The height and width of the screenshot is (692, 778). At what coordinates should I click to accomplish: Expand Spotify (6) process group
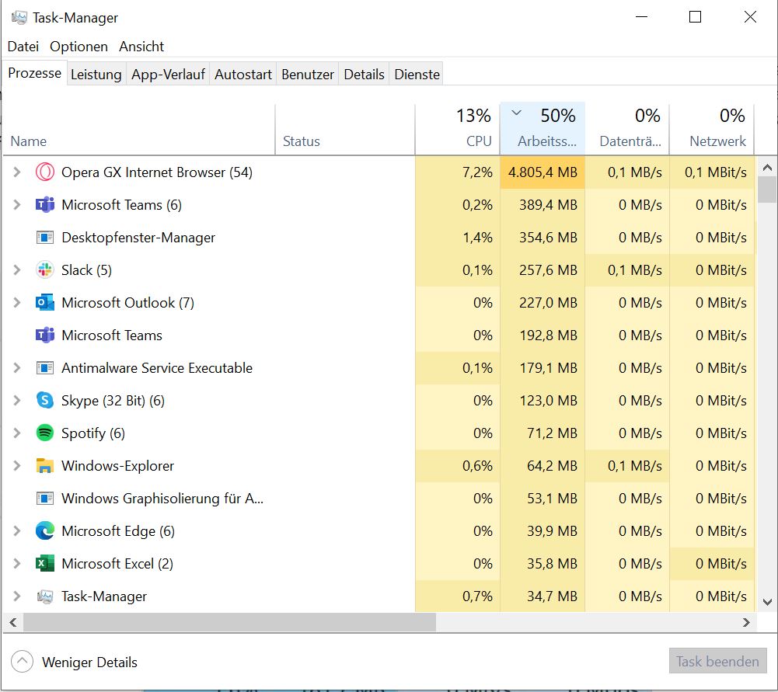[17, 433]
